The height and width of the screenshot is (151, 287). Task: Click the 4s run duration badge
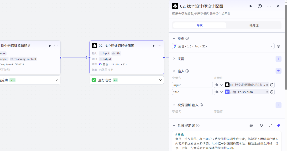(x=115, y=80)
